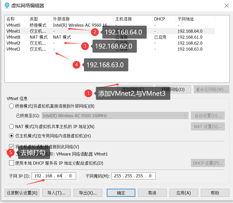Screen dimensions: 233x203
Task: Click the 子网地址 column header
Action: 195,19
